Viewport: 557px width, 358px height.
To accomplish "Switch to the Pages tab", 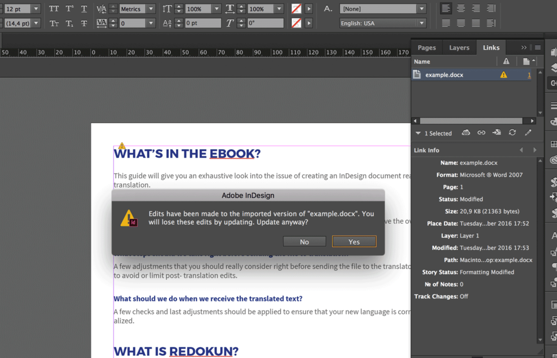I will (426, 47).
